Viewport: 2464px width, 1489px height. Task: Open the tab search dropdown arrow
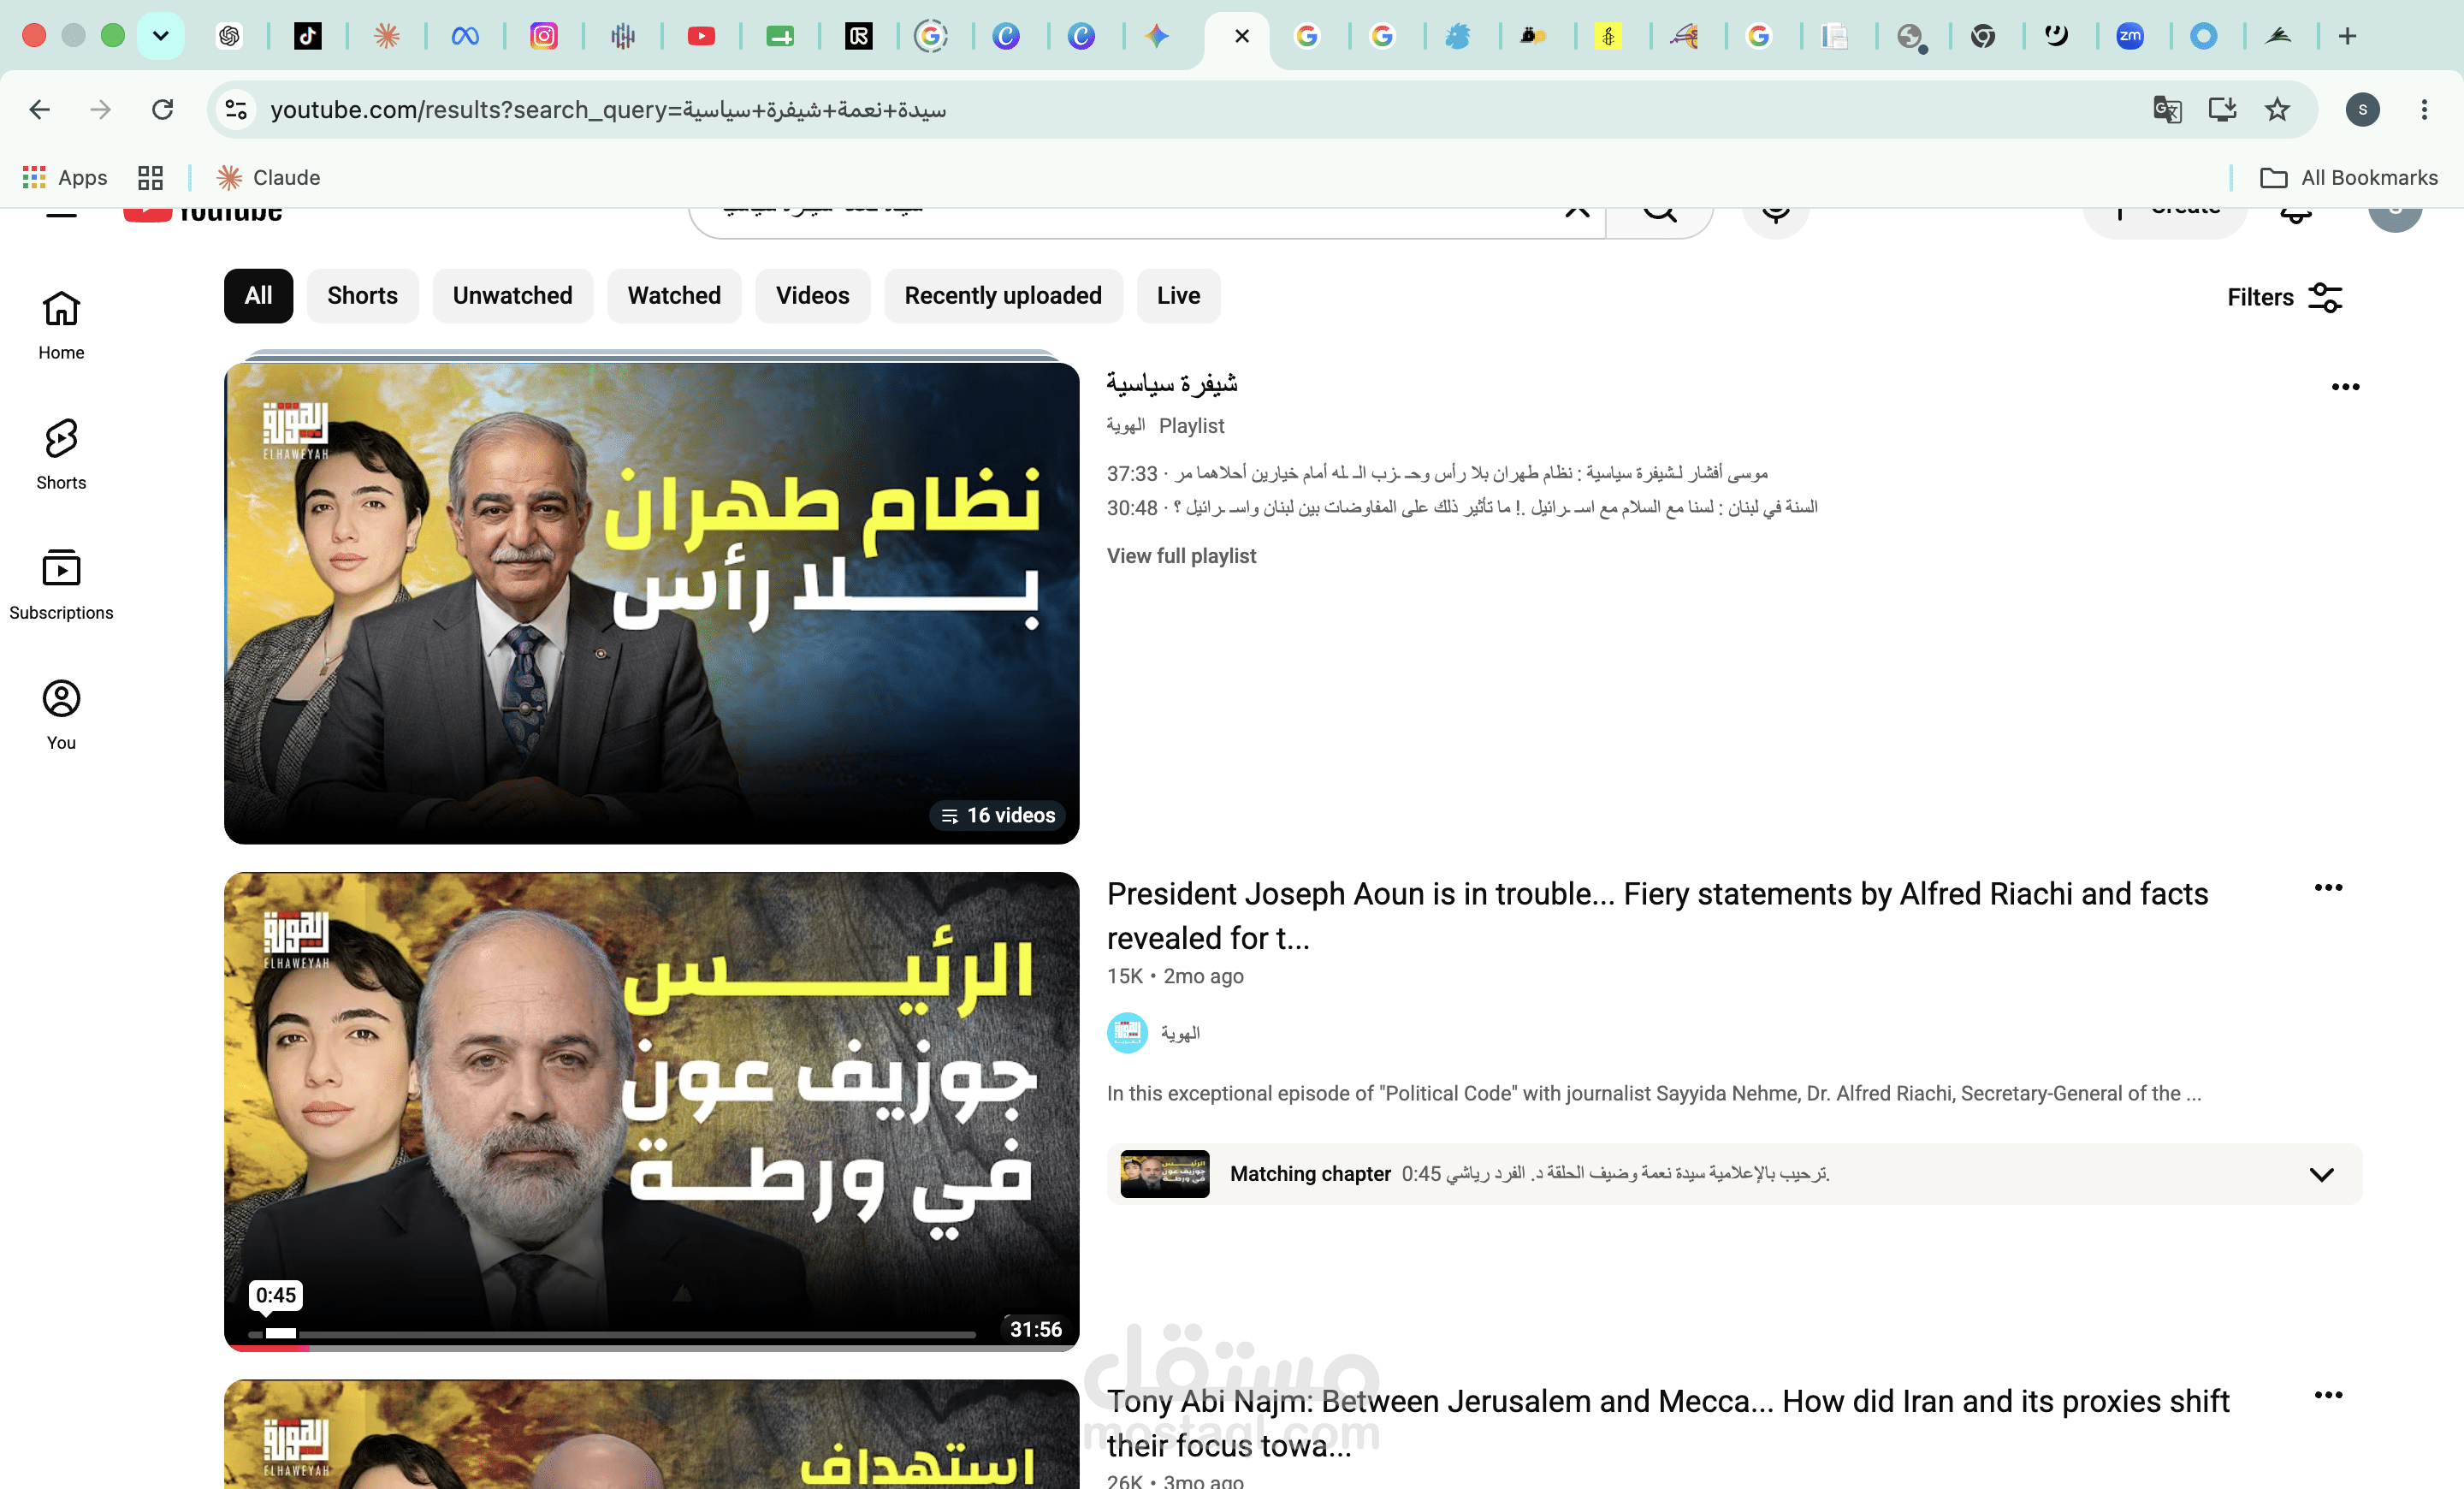click(160, 37)
